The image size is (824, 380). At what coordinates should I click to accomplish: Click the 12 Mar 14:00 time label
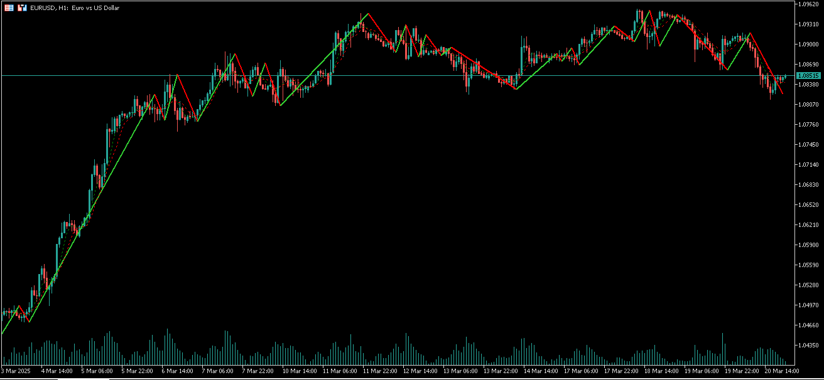click(420, 370)
